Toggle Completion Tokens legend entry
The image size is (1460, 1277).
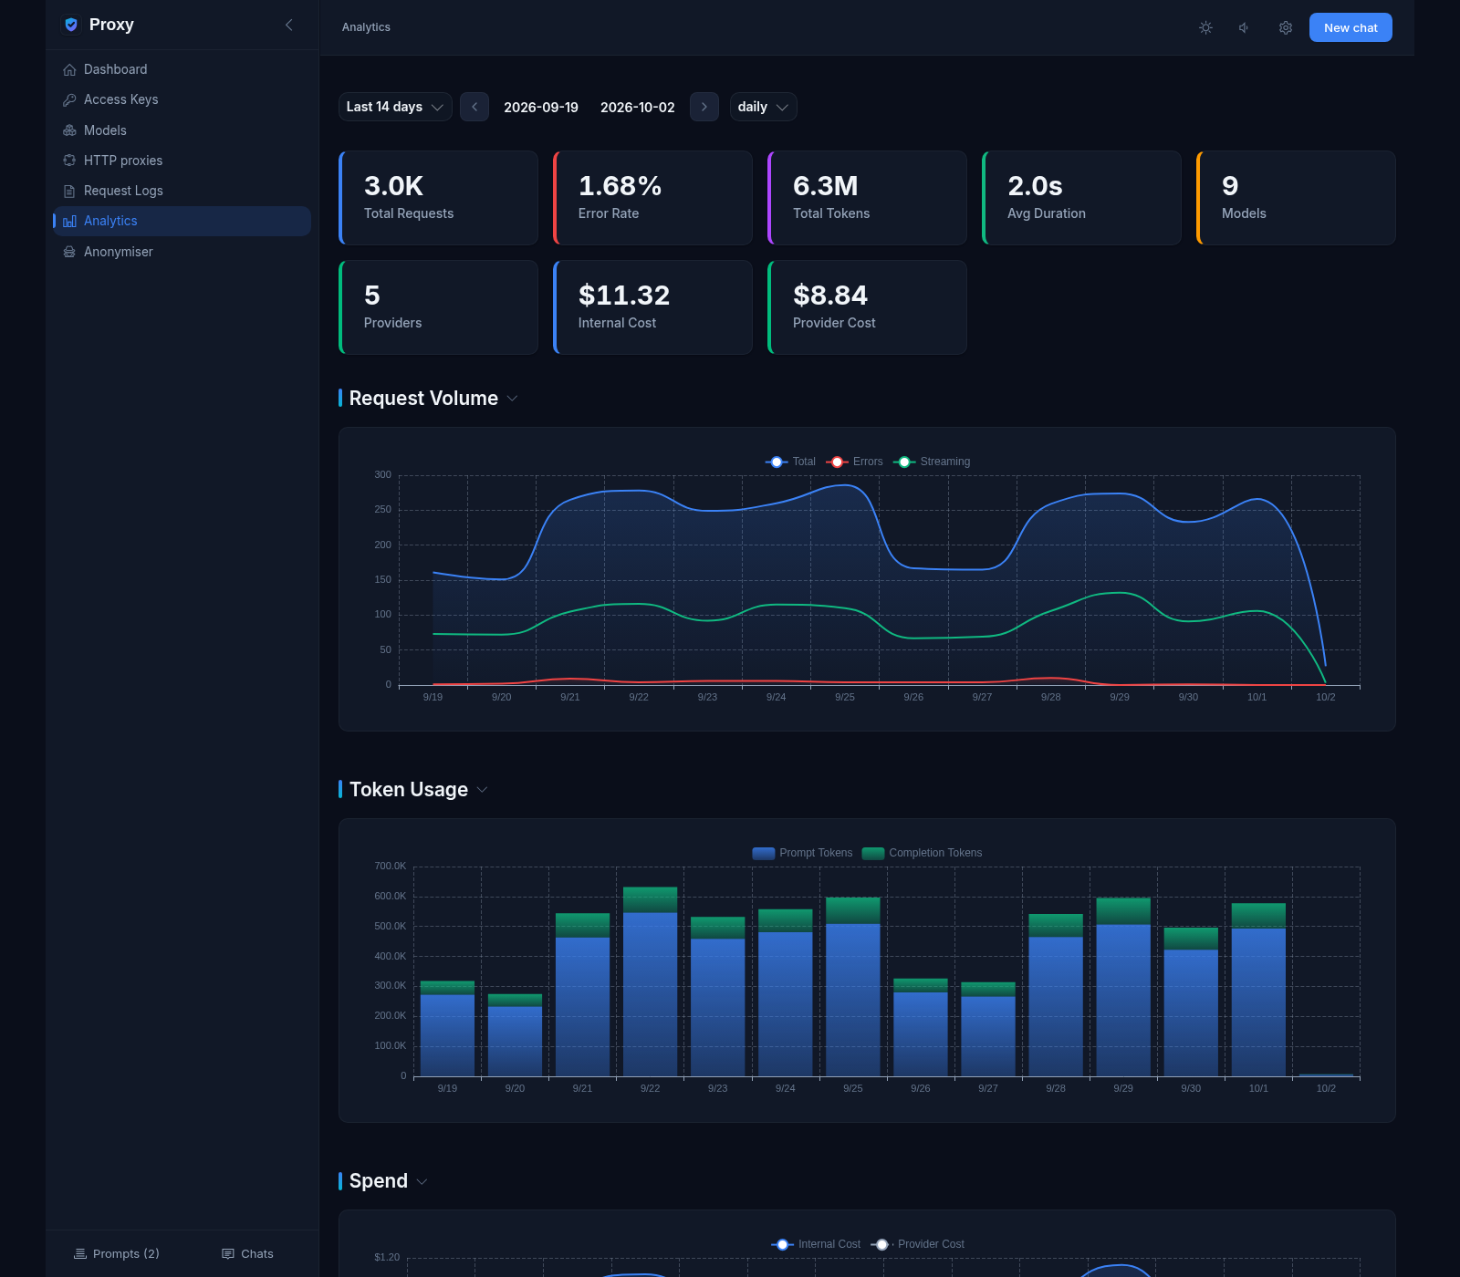(923, 853)
